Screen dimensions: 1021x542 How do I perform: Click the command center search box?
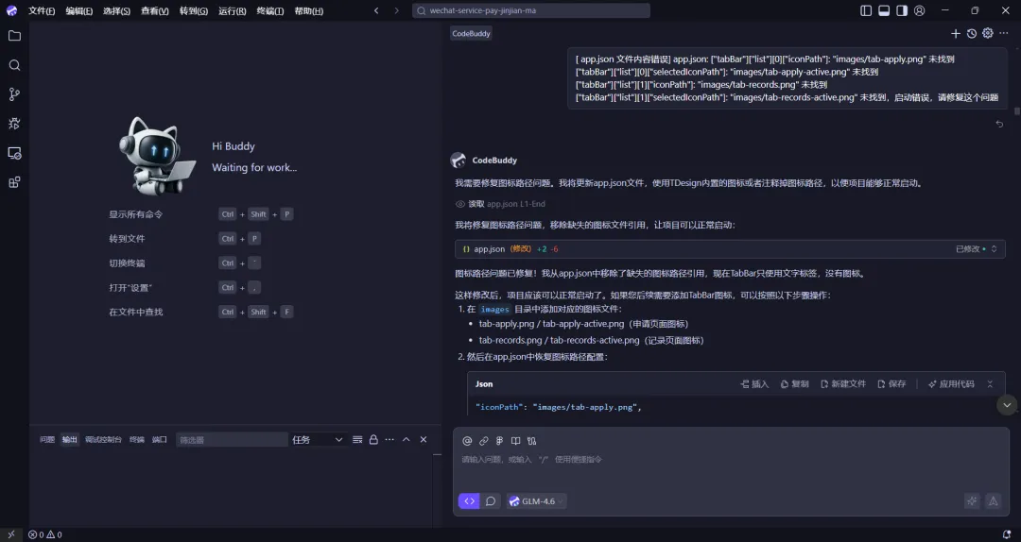pos(530,10)
